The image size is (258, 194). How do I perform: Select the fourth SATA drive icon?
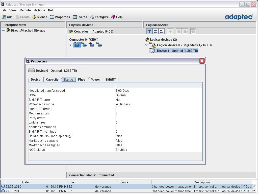pyautogui.click(x=99, y=45)
